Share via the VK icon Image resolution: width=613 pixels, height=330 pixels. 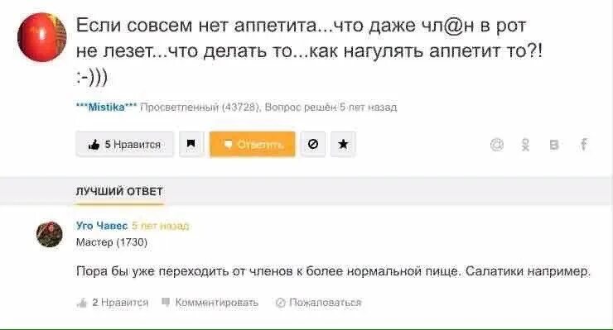(x=554, y=145)
